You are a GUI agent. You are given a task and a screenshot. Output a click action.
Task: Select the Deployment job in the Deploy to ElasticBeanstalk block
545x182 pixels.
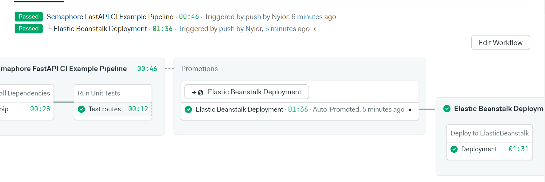click(x=479, y=149)
